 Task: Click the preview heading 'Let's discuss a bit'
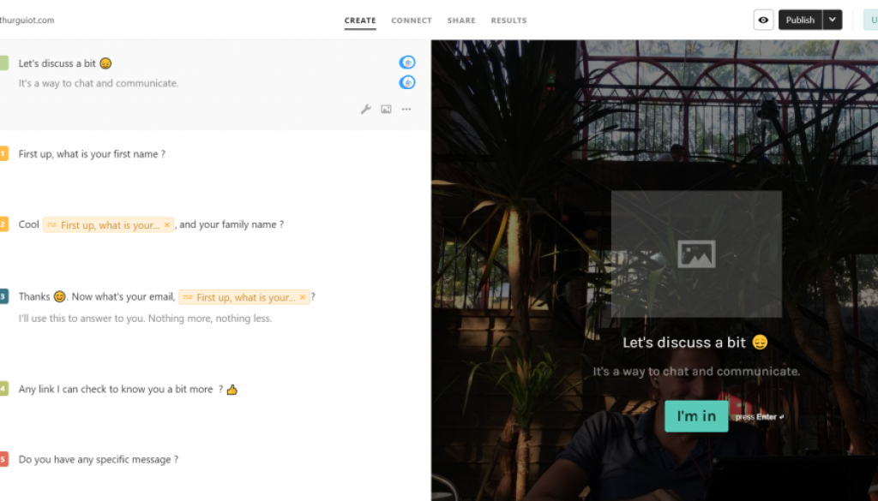coord(695,343)
